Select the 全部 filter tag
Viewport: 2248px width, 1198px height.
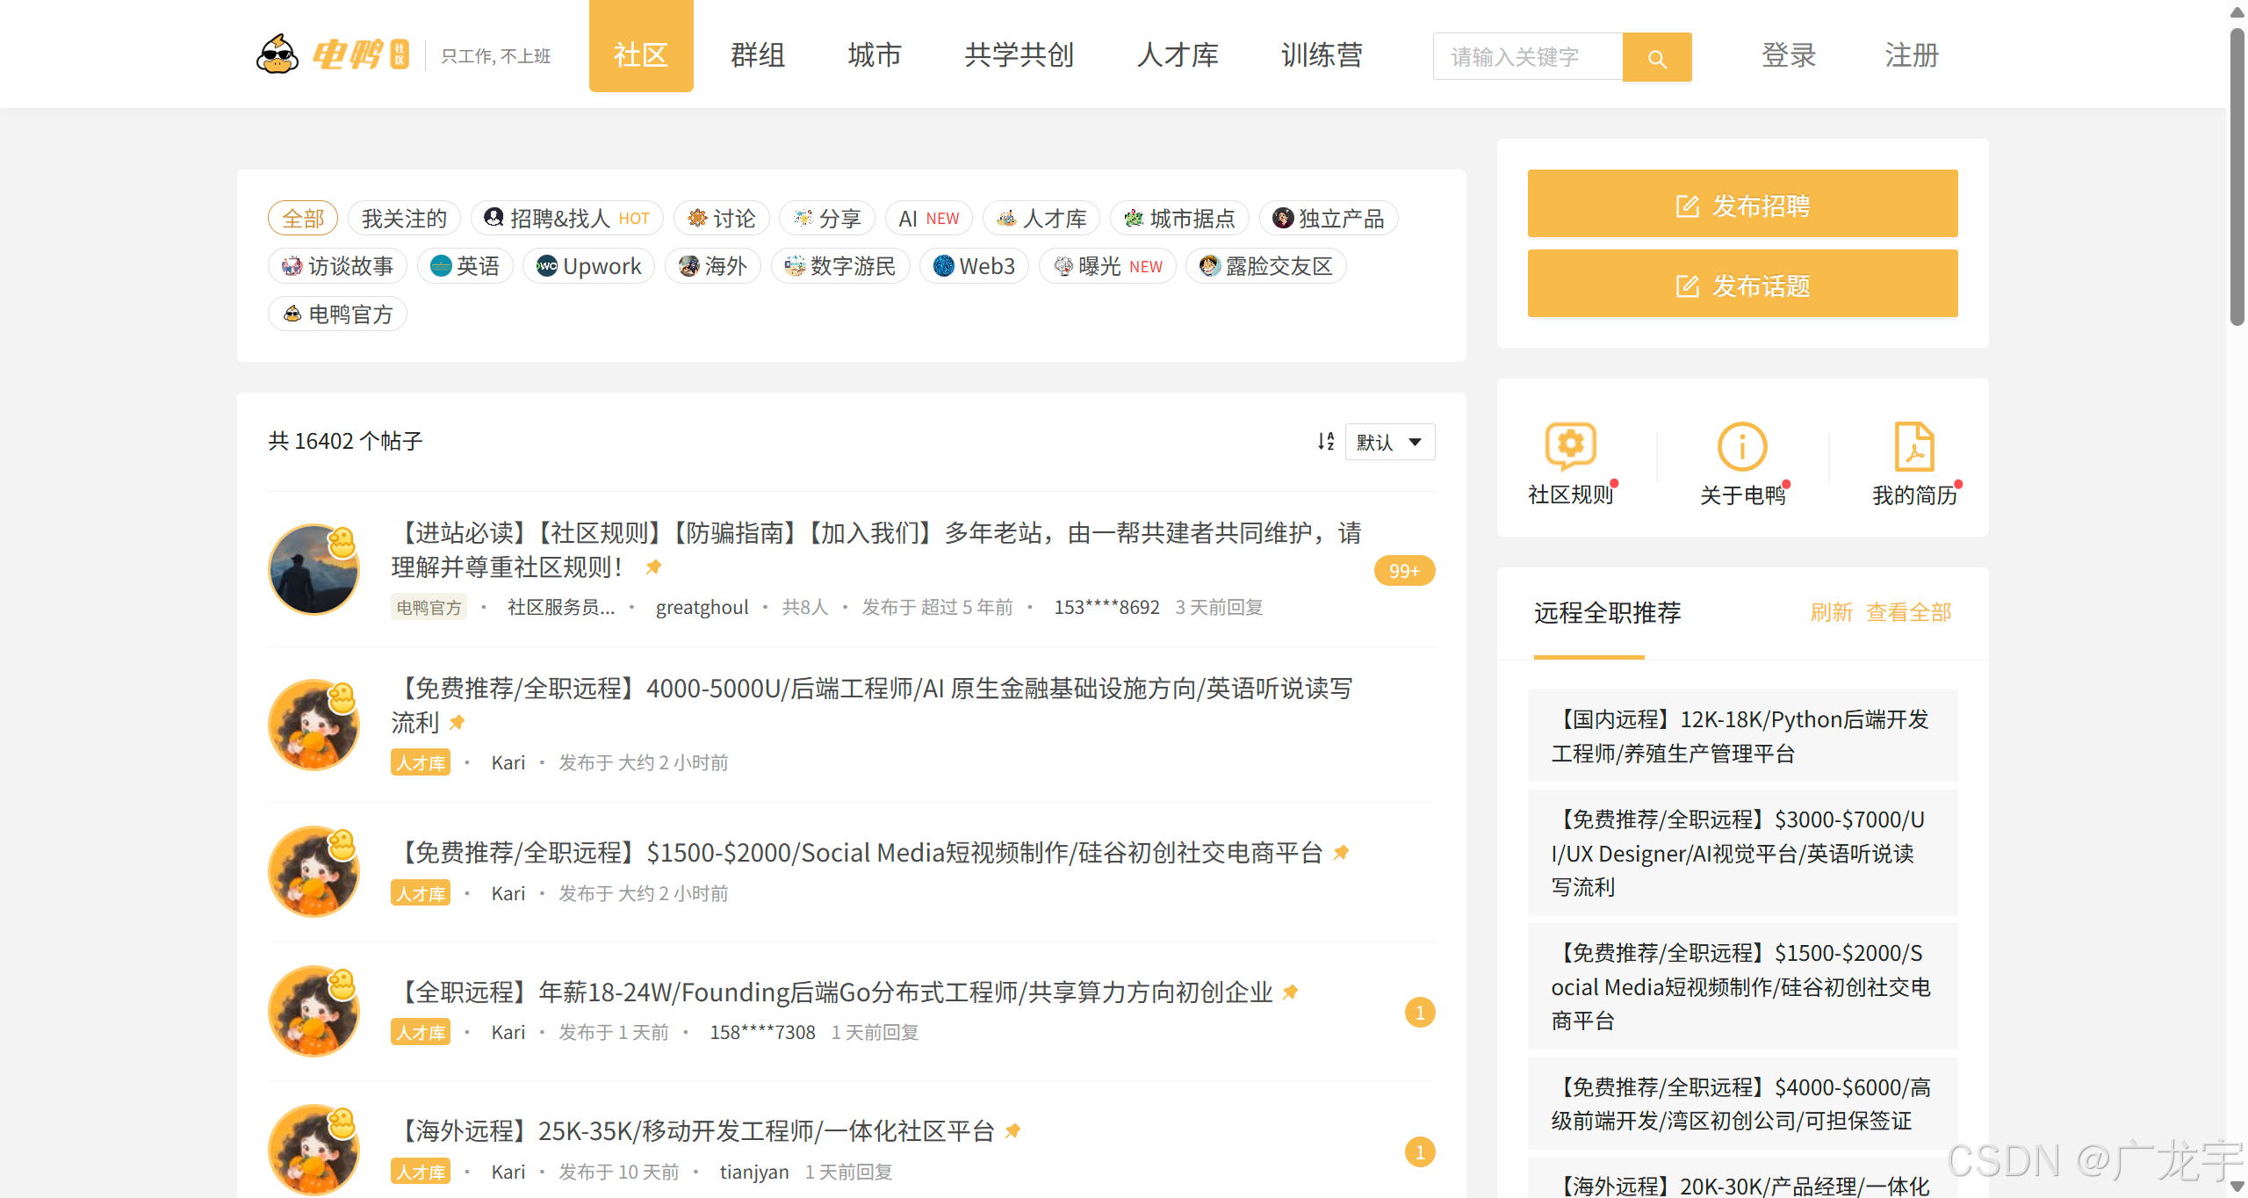(303, 219)
